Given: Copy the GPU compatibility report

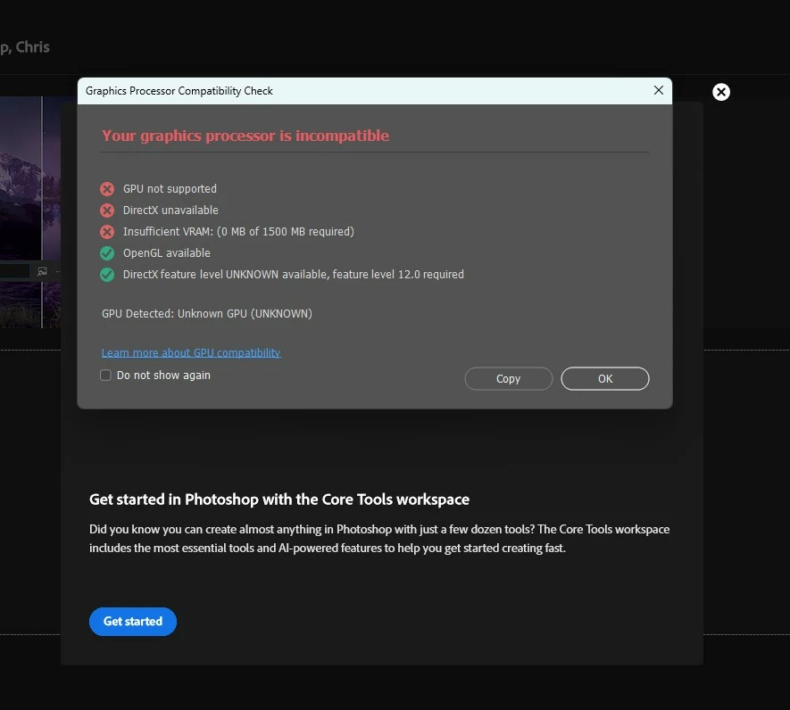Looking at the screenshot, I should click(508, 379).
